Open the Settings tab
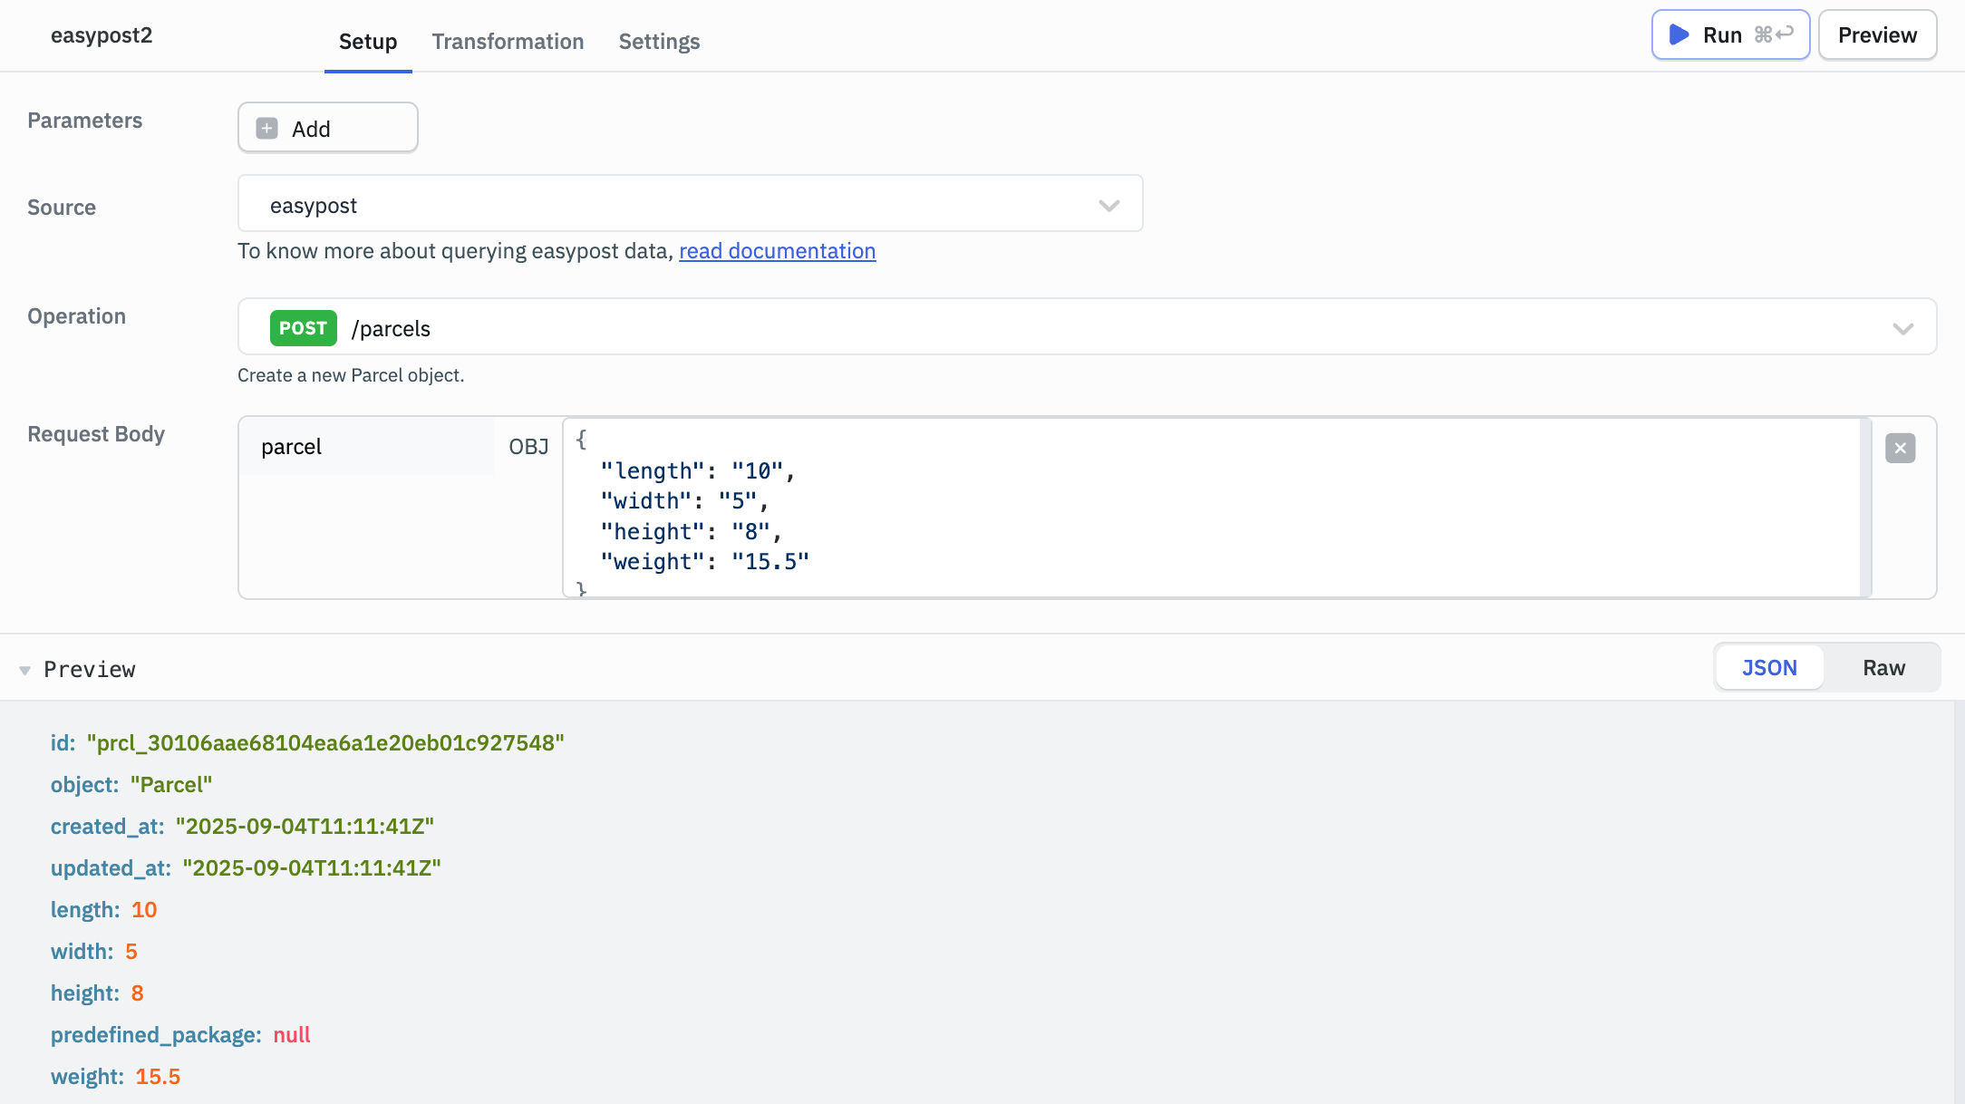1965x1104 pixels. click(x=659, y=42)
